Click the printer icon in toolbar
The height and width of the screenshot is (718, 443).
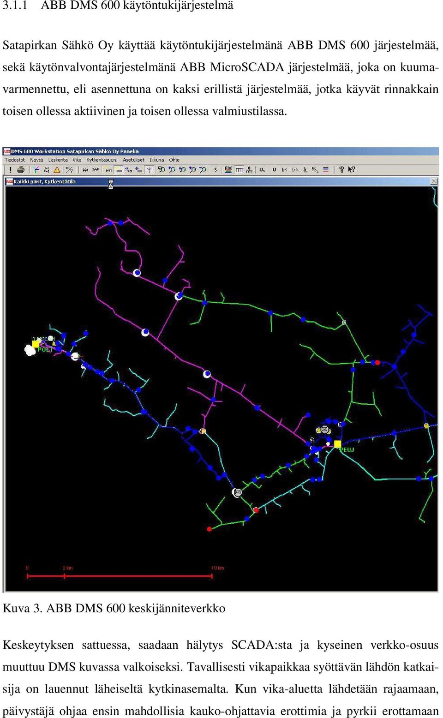tap(21, 170)
